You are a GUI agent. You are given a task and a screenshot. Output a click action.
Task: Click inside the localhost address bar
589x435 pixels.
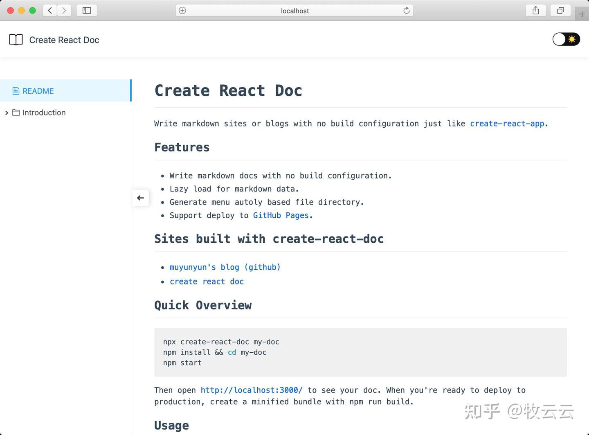(294, 10)
